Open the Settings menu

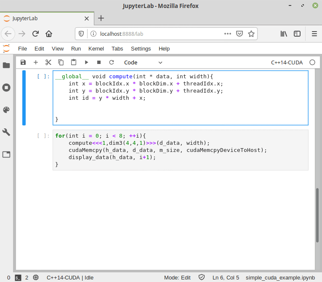pyautogui.click(x=141, y=49)
